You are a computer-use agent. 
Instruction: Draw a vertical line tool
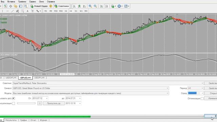coord(2,11)
